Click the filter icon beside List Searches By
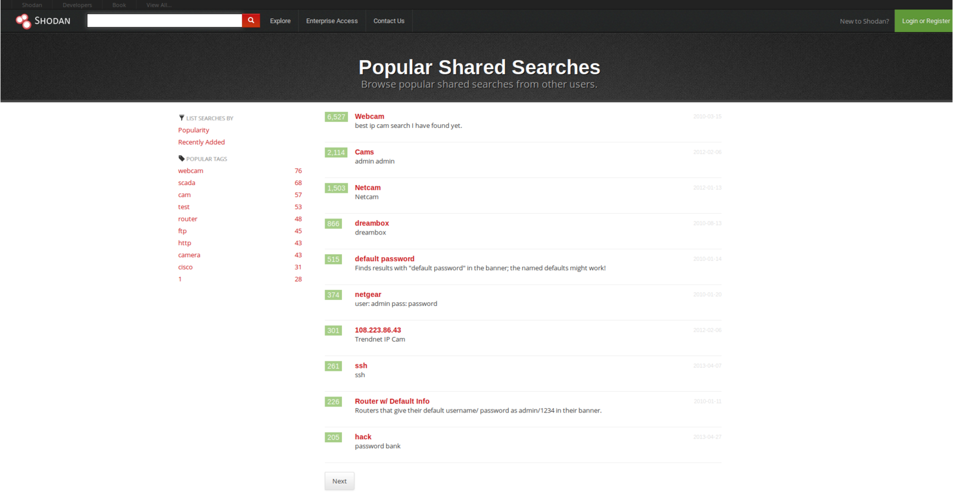The image size is (953, 494). (182, 118)
